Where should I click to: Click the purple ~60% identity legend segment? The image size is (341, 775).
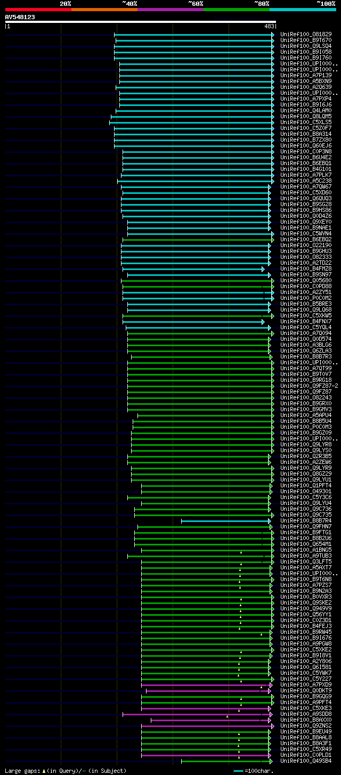click(x=170, y=10)
